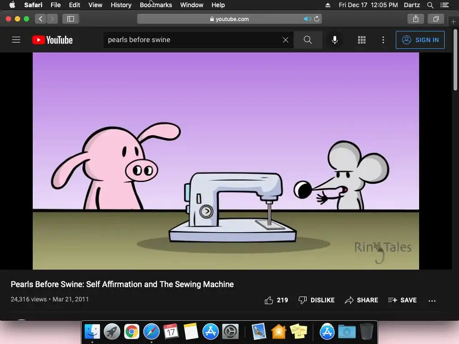Open the Edit menu
The image size is (459, 344).
point(74,5)
